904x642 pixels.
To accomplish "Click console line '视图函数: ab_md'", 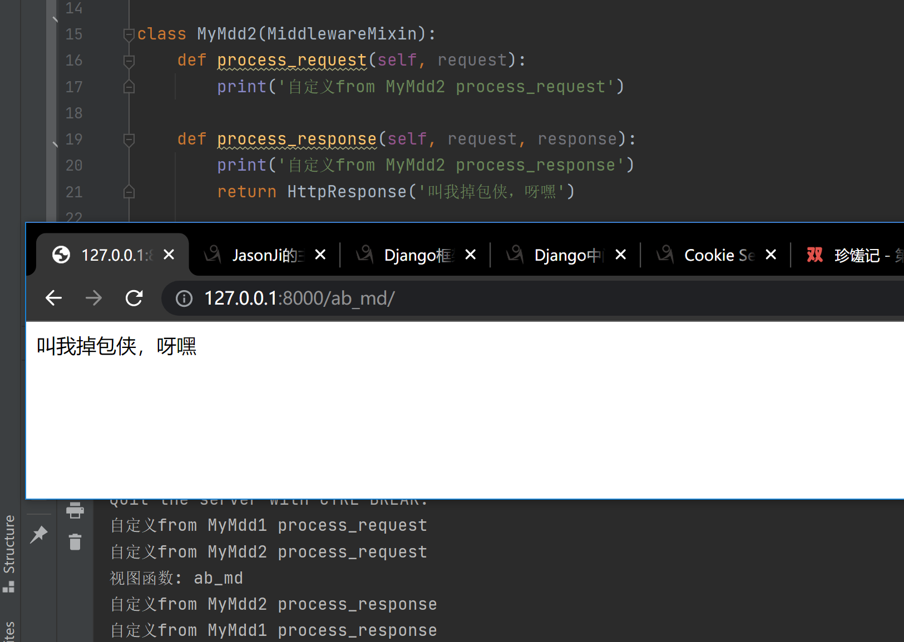I will tap(176, 578).
